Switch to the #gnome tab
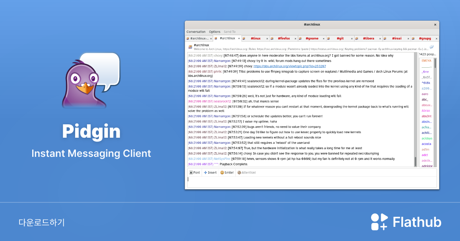 pyautogui.click(x=312, y=38)
